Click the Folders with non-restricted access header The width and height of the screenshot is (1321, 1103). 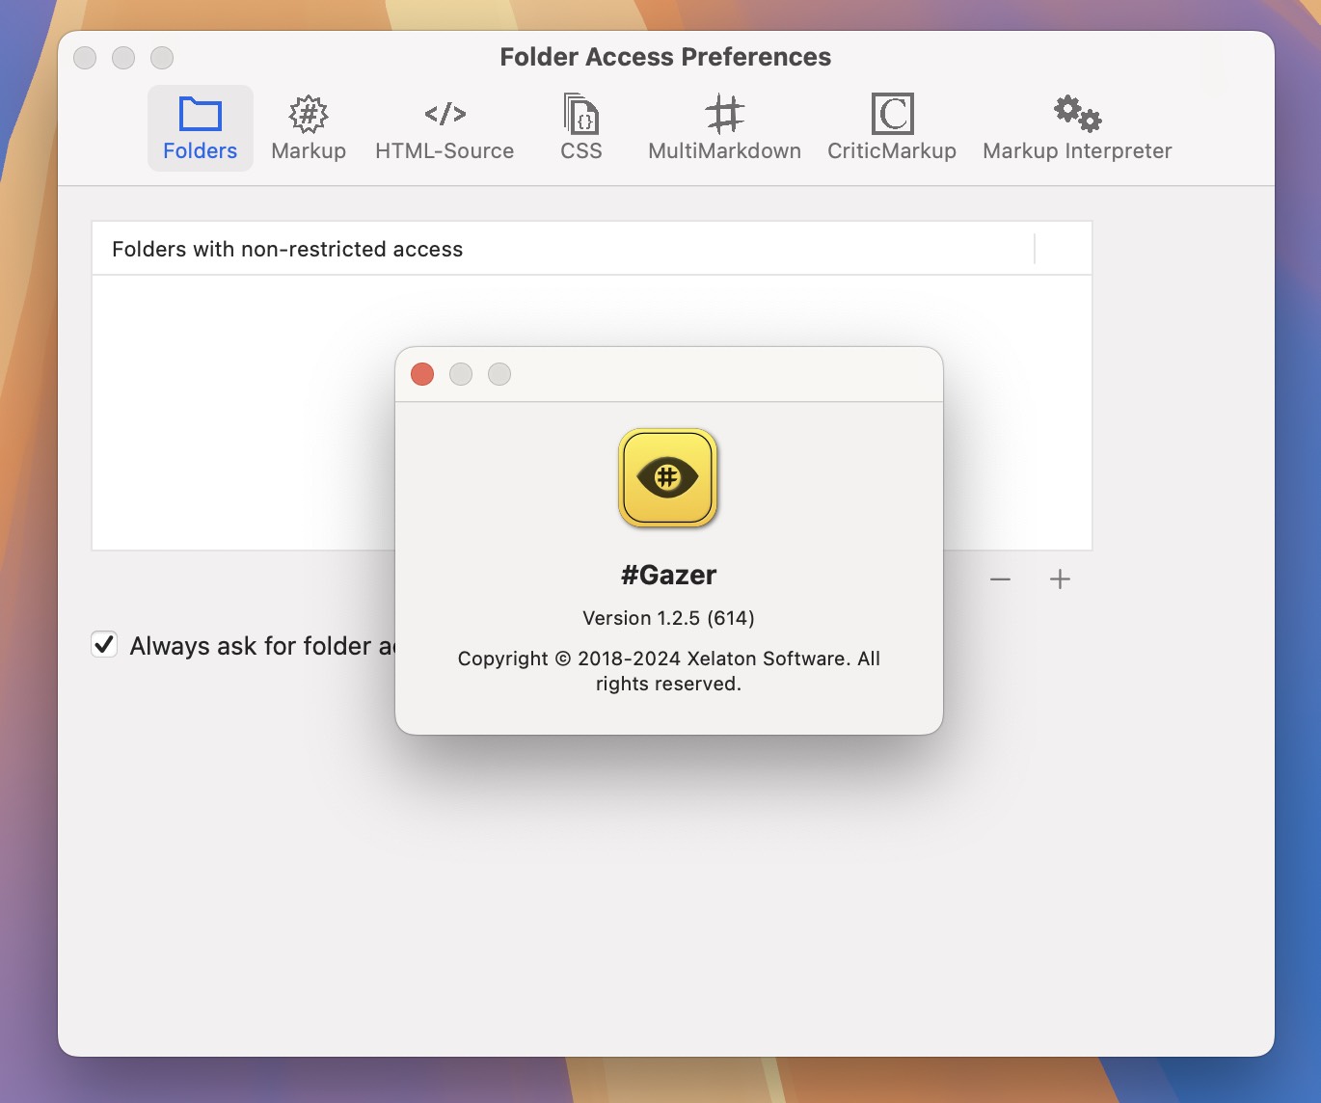[x=563, y=249]
